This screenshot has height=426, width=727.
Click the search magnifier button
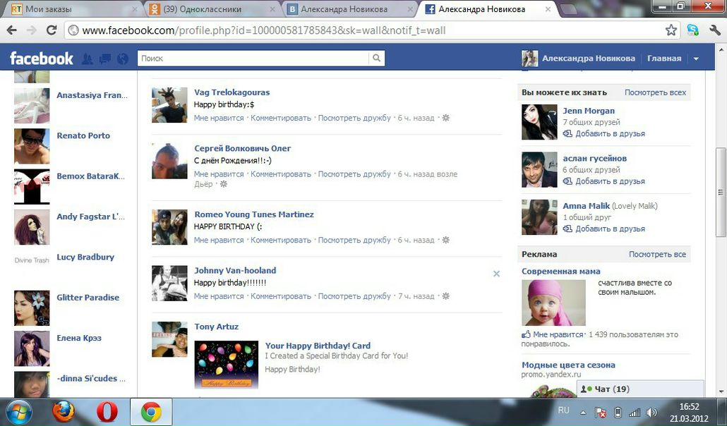pyautogui.click(x=377, y=59)
